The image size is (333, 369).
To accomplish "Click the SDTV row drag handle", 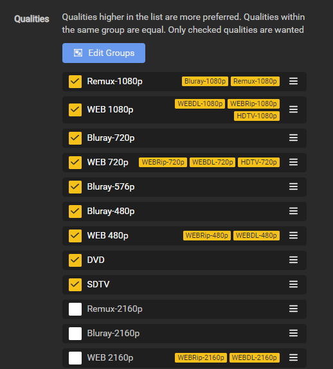I will pyautogui.click(x=293, y=285).
